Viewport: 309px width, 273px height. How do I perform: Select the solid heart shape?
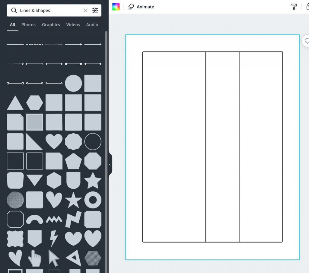click(x=54, y=141)
